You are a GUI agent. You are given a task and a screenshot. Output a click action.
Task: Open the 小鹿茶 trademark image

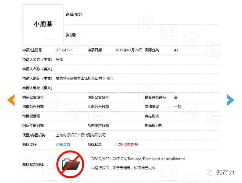[x=43, y=25]
